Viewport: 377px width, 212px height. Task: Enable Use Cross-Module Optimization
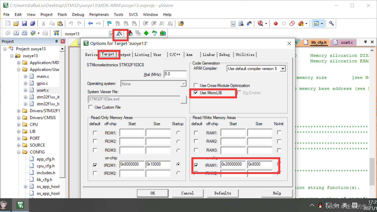coord(196,86)
